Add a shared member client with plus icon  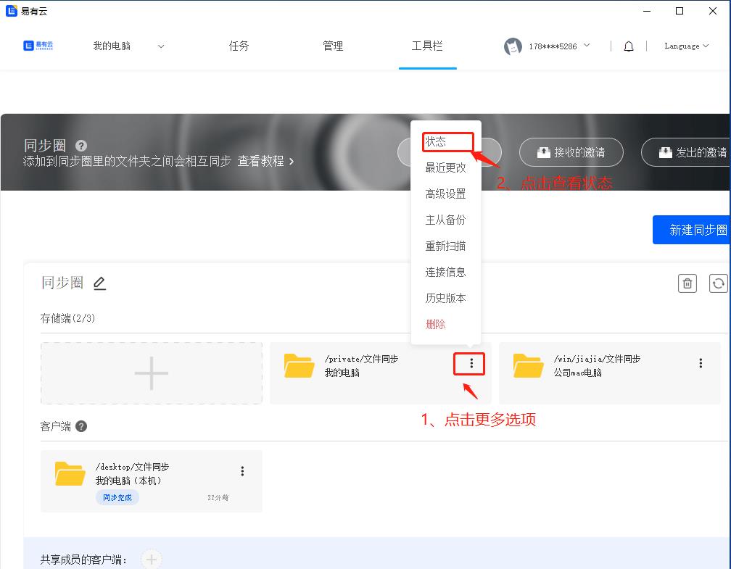pos(152,559)
